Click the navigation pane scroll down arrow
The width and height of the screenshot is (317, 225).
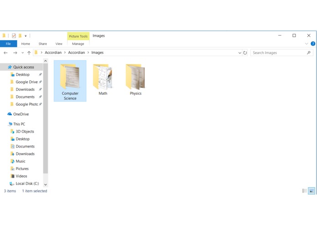(x=46, y=184)
